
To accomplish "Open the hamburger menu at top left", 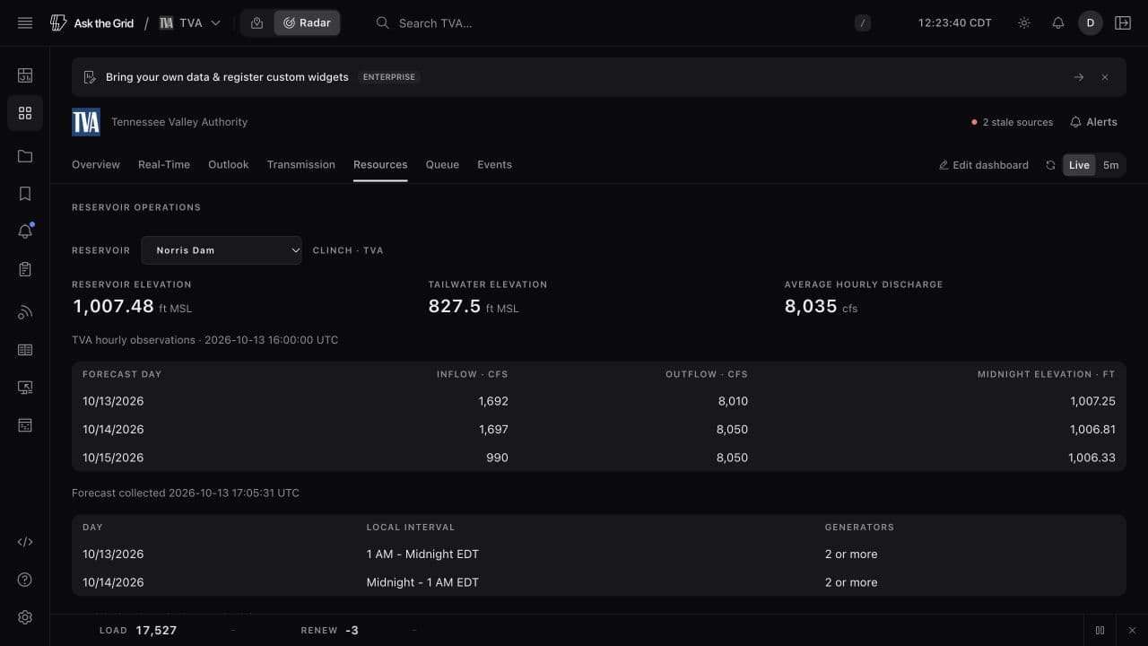I will click(25, 23).
